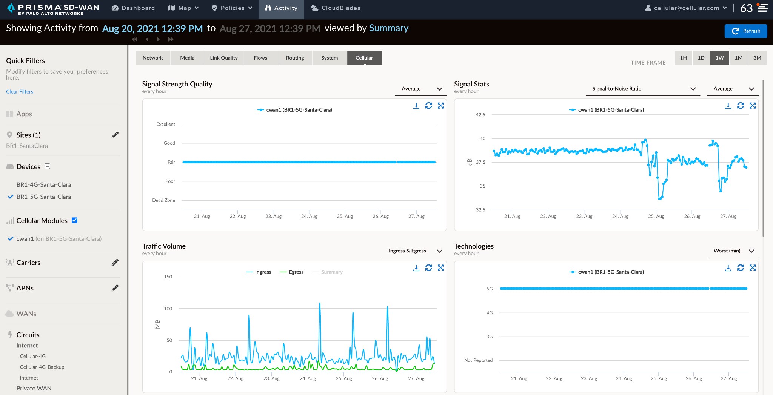The width and height of the screenshot is (773, 395).
Task: Reload the Traffic Volume chart
Action: coord(428,268)
